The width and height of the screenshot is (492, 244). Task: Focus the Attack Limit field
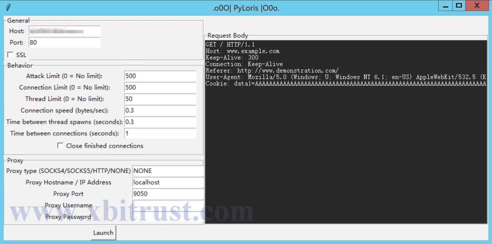pyautogui.click(x=160, y=76)
